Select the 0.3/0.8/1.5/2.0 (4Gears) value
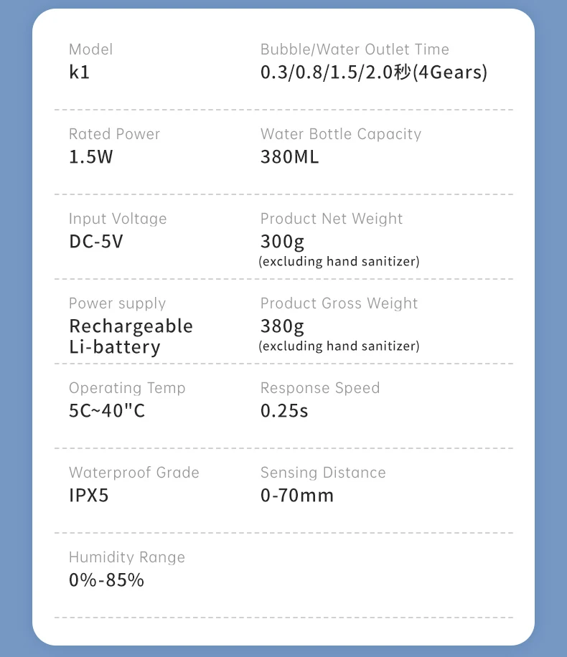 point(374,72)
